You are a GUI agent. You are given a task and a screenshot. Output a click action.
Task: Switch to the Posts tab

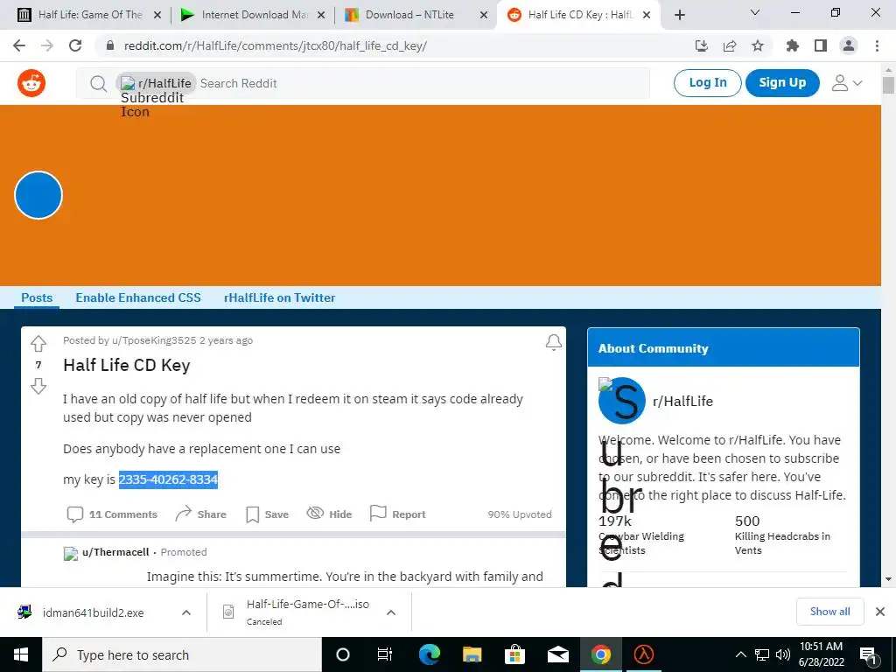tap(37, 297)
